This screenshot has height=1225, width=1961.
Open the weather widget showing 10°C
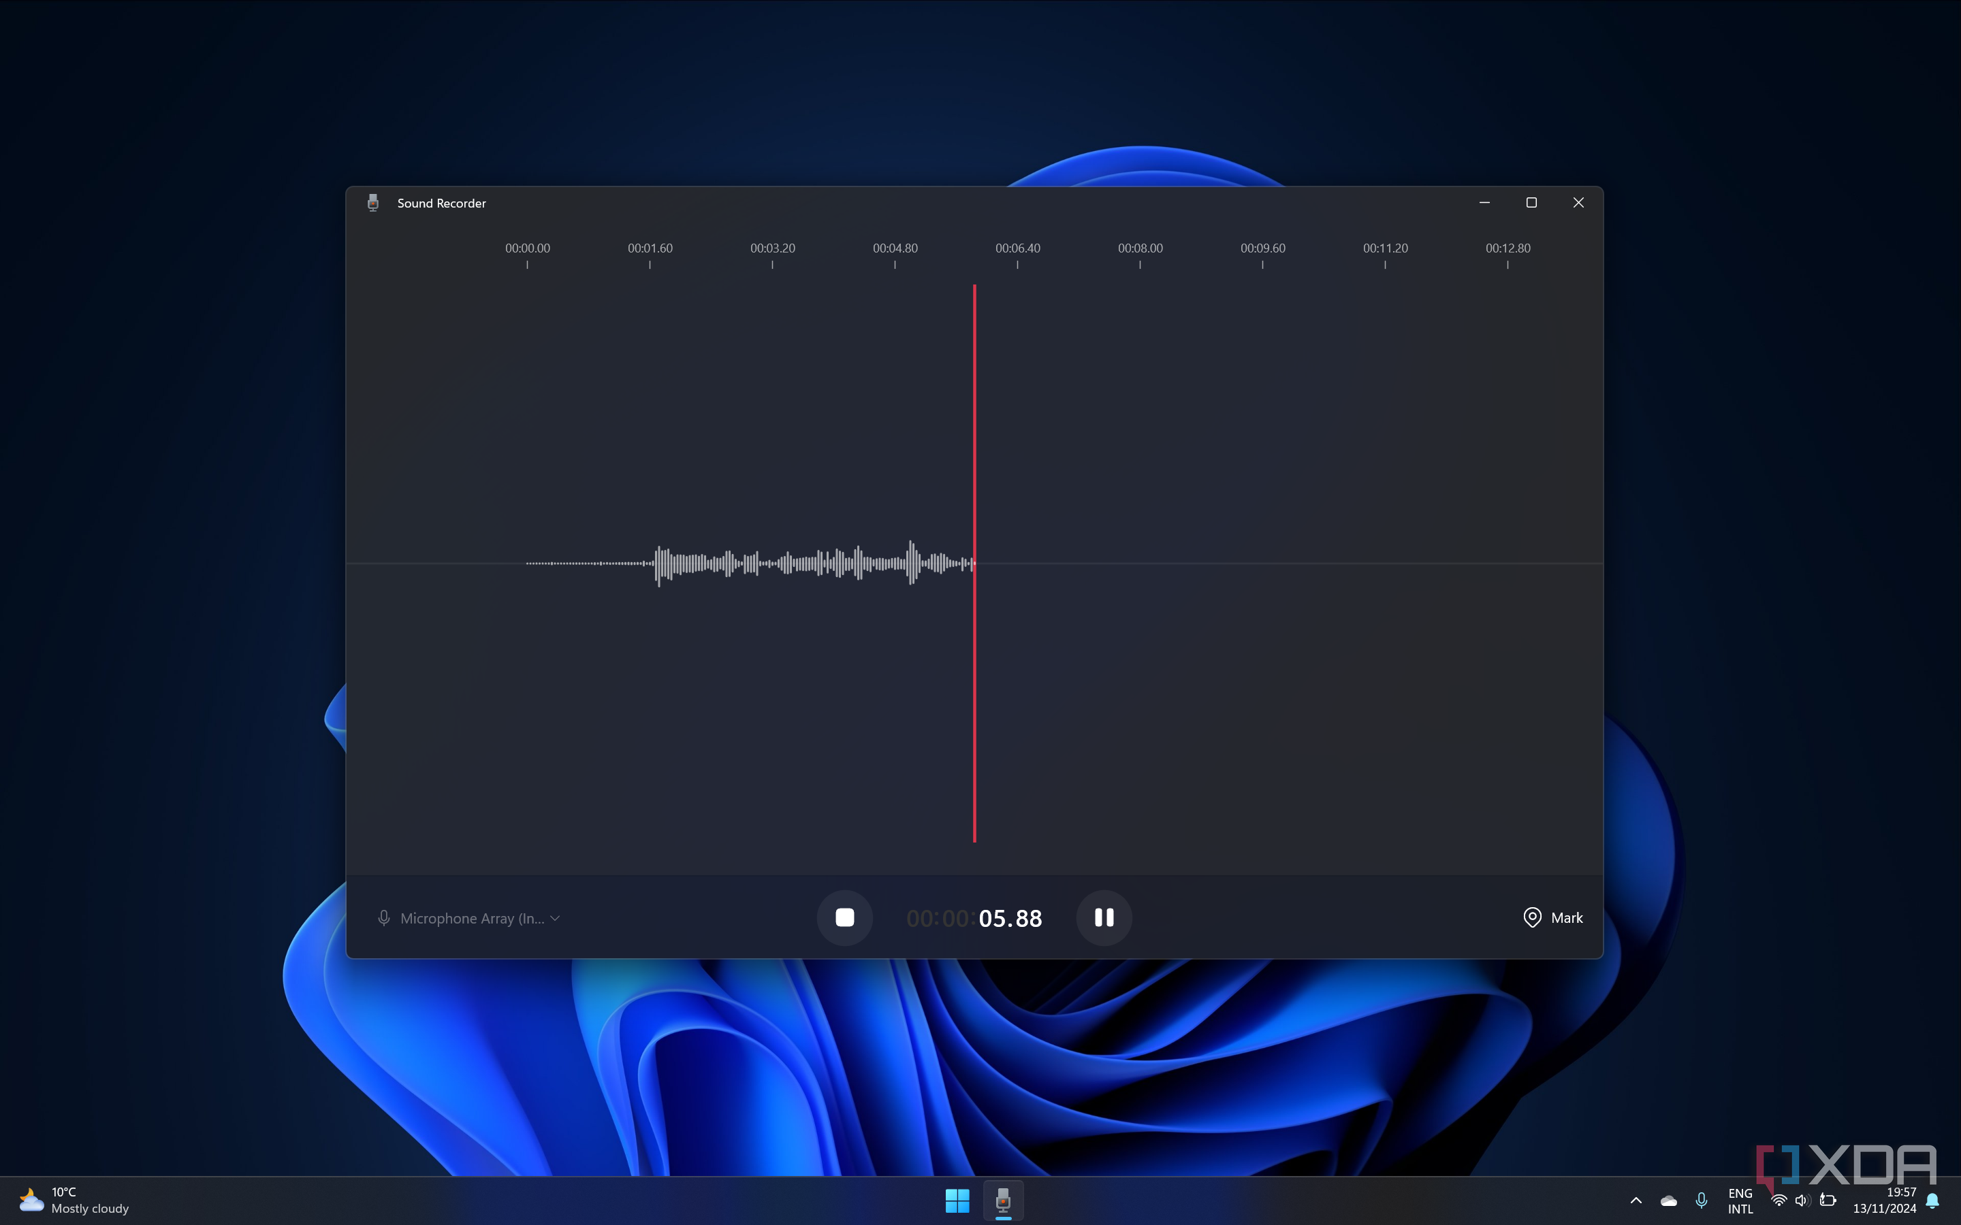tap(74, 1200)
